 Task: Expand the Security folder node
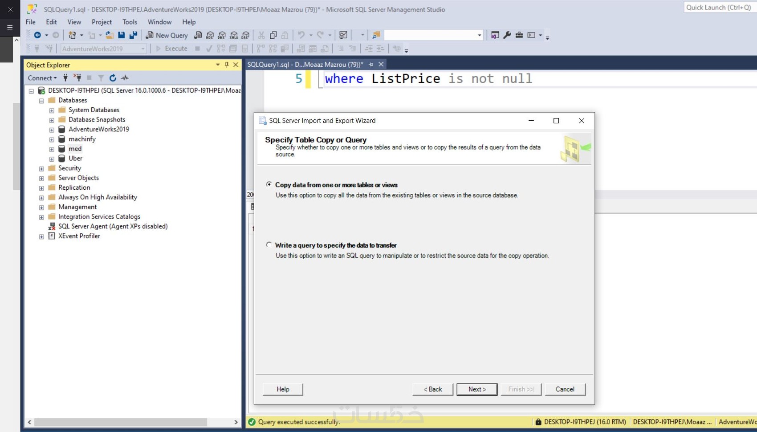pyautogui.click(x=41, y=169)
